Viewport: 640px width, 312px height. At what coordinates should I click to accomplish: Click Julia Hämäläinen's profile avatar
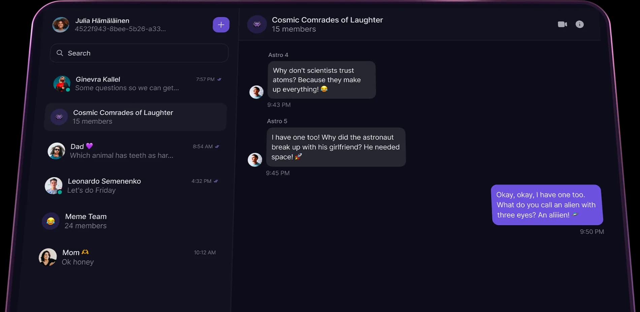pyautogui.click(x=61, y=25)
